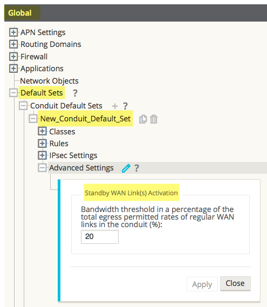Expand the Rules node
The height and width of the screenshot is (307, 267).
pos(42,144)
